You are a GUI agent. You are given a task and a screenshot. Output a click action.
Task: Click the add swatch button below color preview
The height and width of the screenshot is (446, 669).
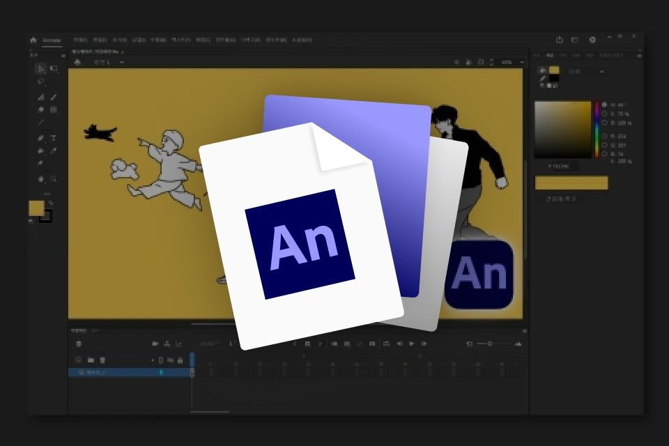pyautogui.click(x=561, y=199)
